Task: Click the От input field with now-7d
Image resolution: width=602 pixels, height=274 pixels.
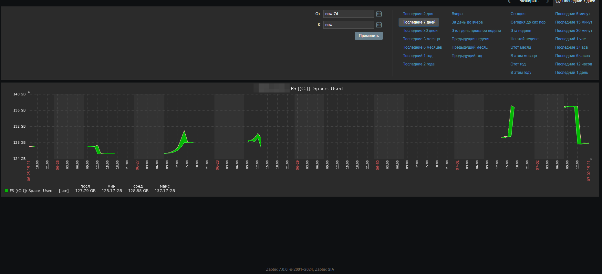Action: [x=348, y=14]
